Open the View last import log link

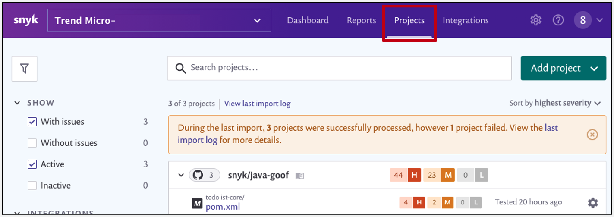coord(257,104)
